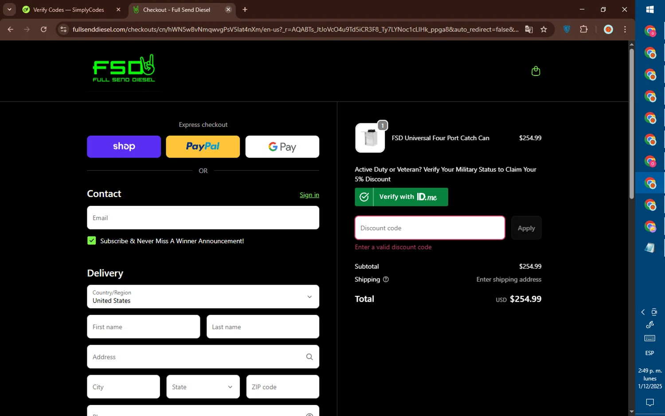Image resolution: width=665 pixels, height=416 pixels.
Task: Click the Apply discount button
Action: 526,228
